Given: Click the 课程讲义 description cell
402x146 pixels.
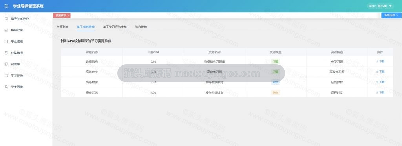Looking at the screenshot, I should 337,92.
